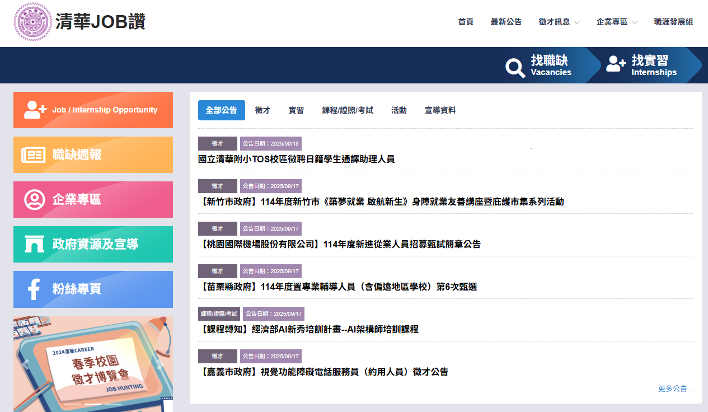Image resolution: width=708 pixels, height=412 pixels.
Task: Click the user circle icon for 企業專區
Action: 34,200
